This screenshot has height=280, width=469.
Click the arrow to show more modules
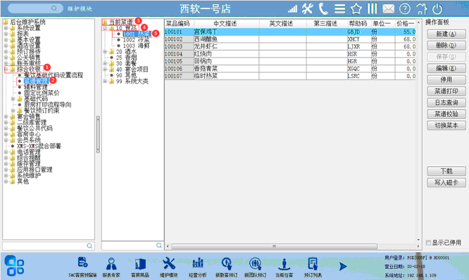tap(343, 266)
